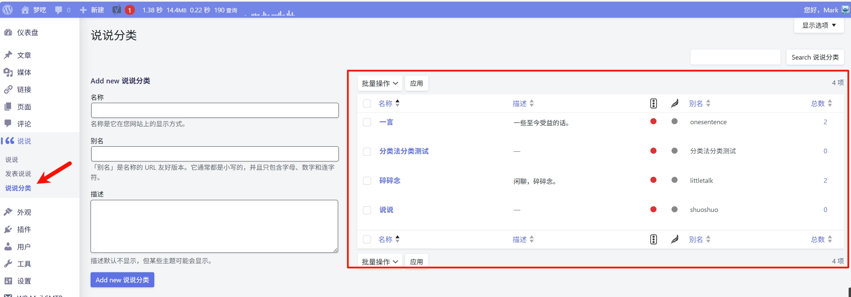Open 链接 links chain icon
851x297 pixels.
point(8,89)
